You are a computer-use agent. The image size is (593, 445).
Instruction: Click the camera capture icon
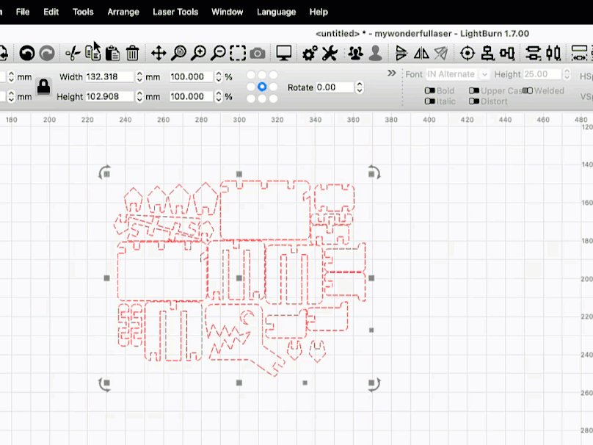click(258, 53)
